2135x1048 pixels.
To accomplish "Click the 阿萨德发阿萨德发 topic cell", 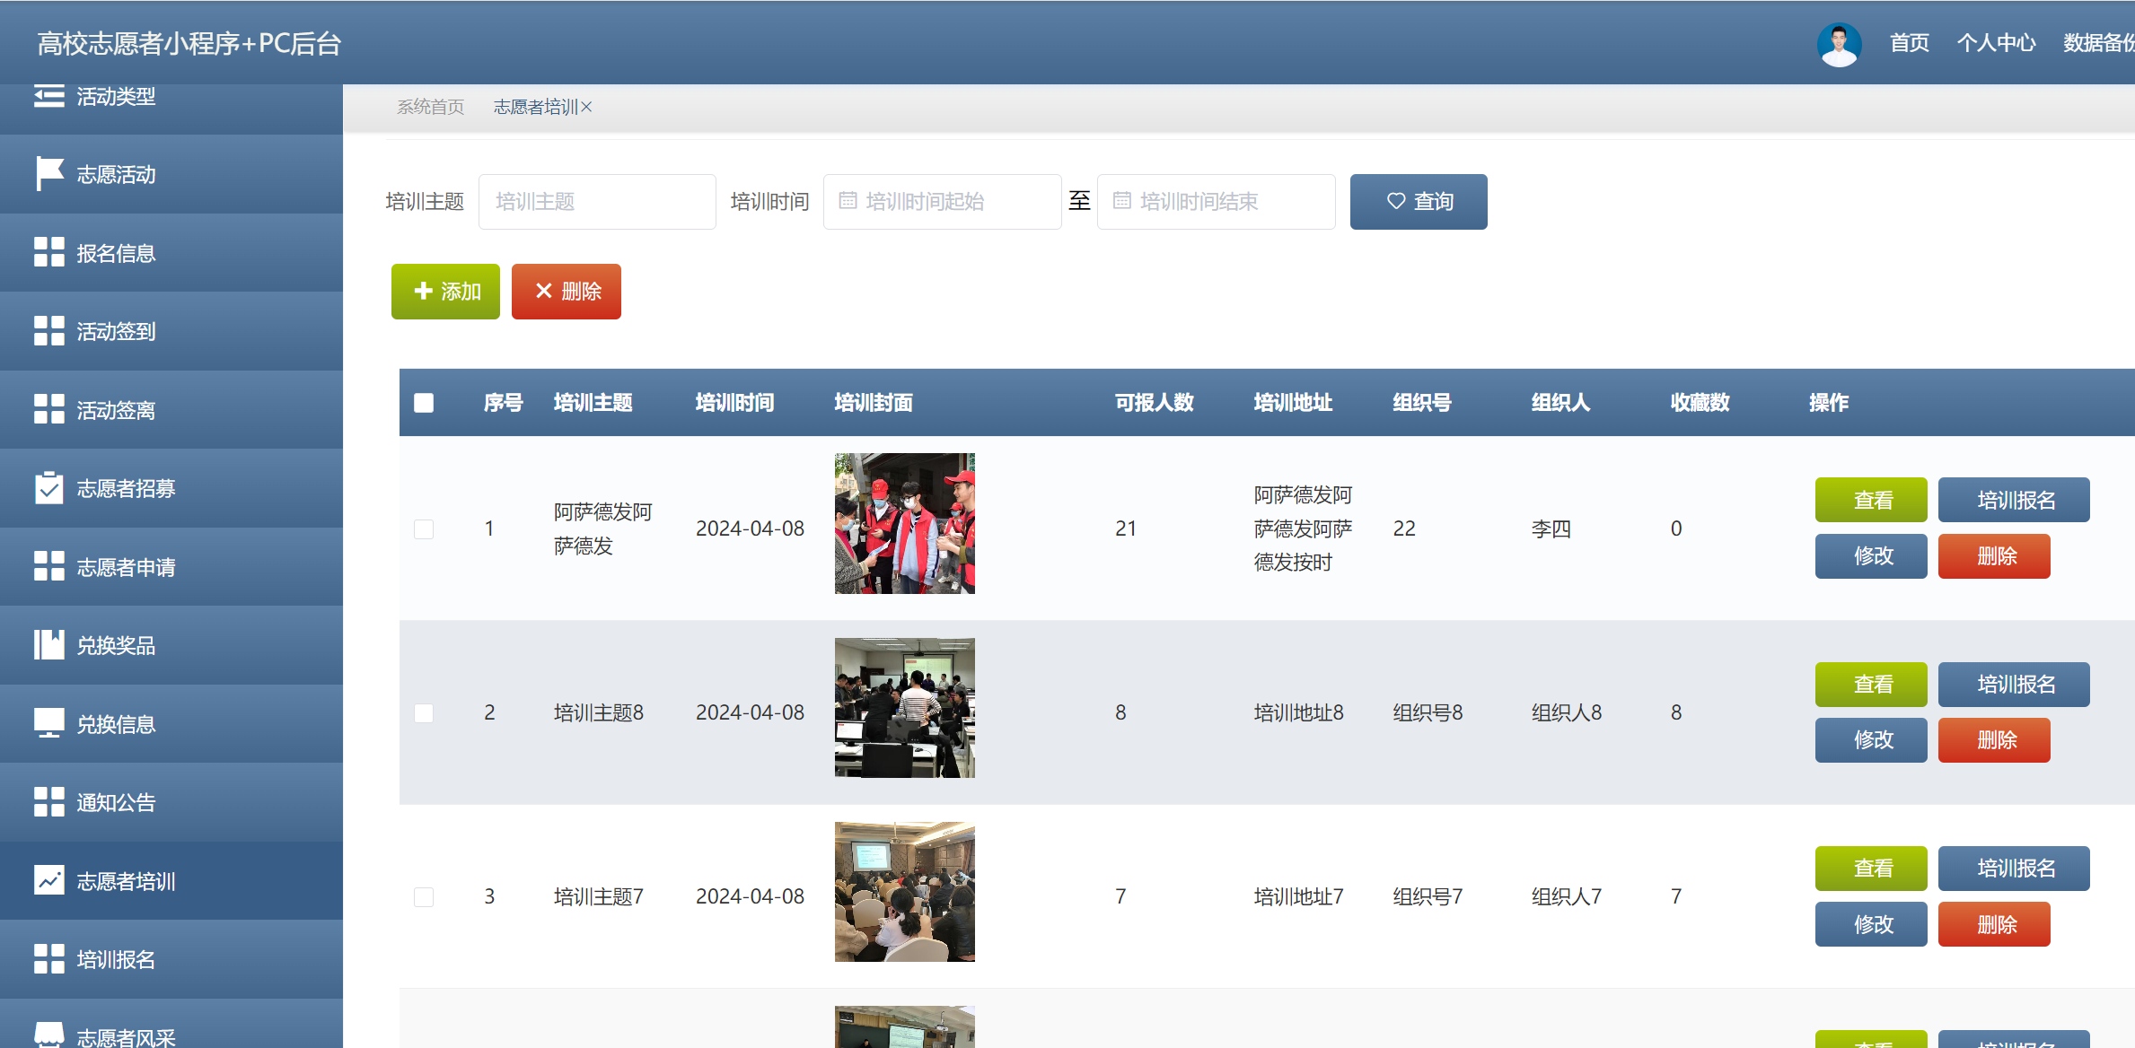I will pos(602,528).
